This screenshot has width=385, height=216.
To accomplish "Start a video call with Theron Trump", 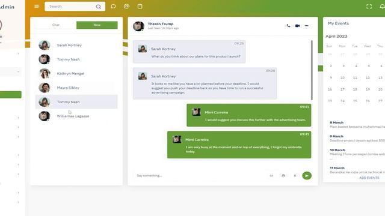I will (x=297, y=26).
